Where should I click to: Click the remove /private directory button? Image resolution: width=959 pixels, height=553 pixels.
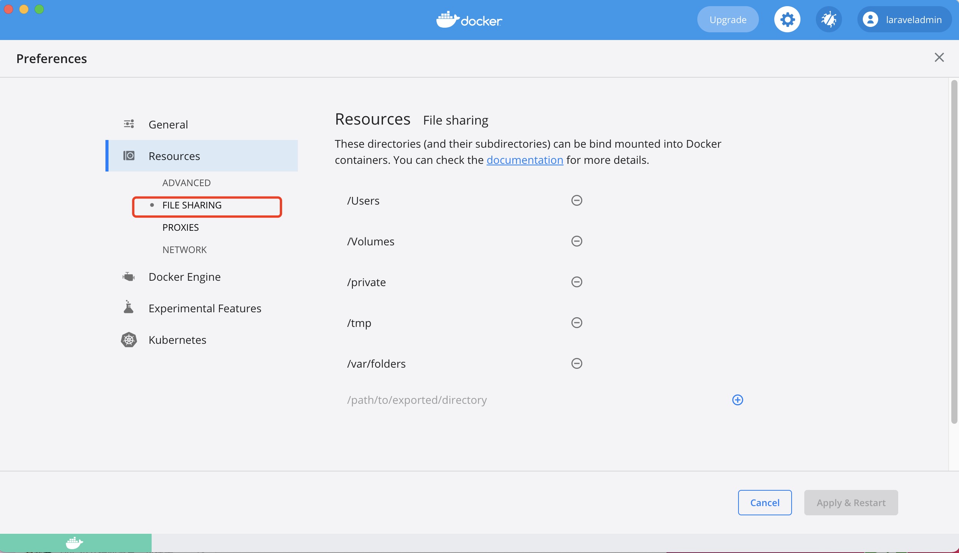(577, 282)
